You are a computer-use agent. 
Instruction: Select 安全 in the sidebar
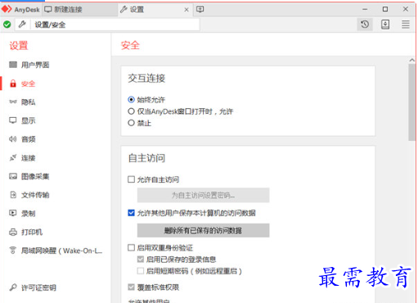coord(29,84)
